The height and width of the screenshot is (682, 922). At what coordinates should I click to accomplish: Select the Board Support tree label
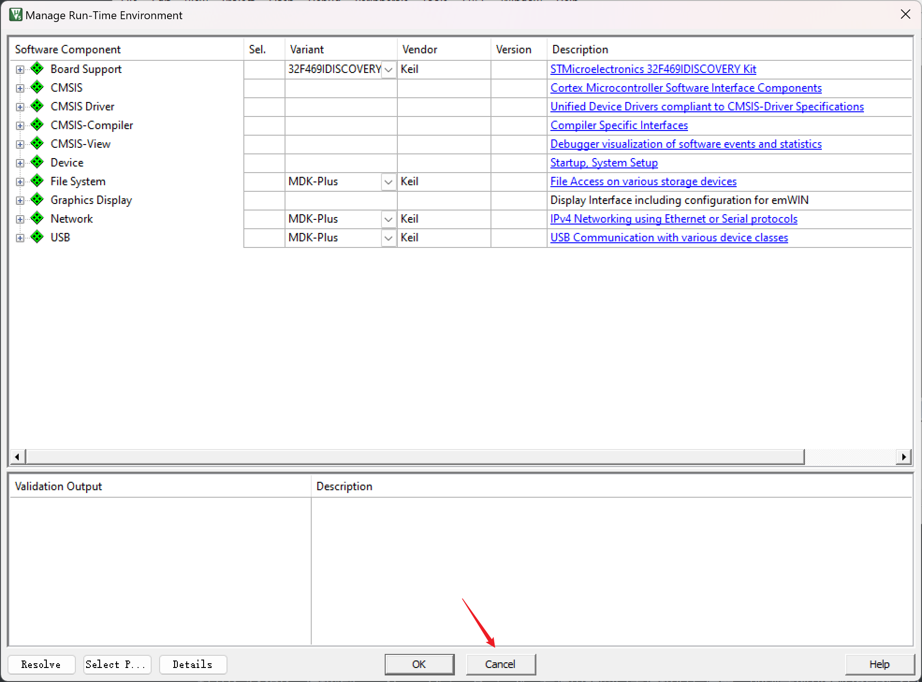coord(86,69)
